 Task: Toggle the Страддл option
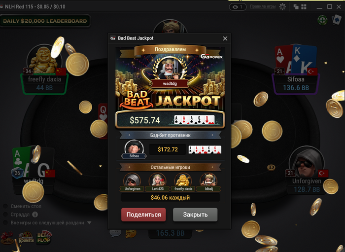(x=5, y=215)
